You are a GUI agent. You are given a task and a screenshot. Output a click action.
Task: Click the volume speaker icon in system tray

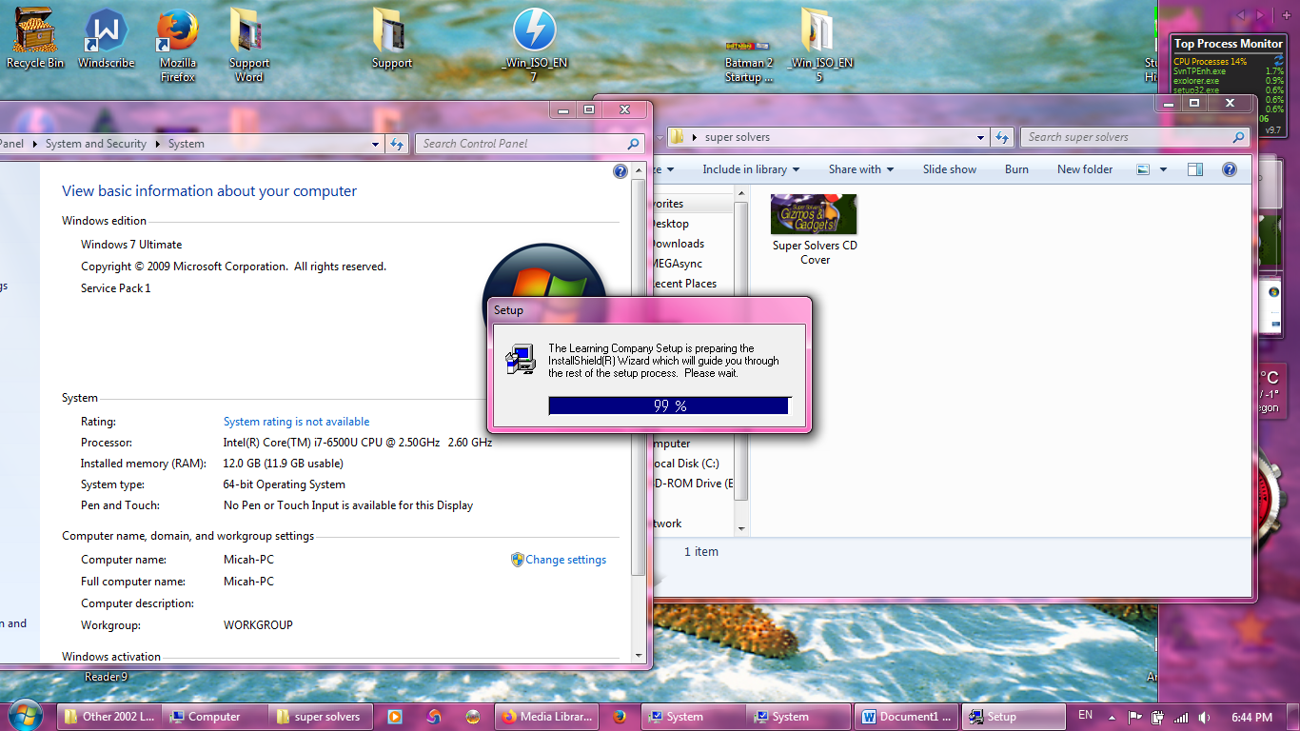[x=1204, y=717]
